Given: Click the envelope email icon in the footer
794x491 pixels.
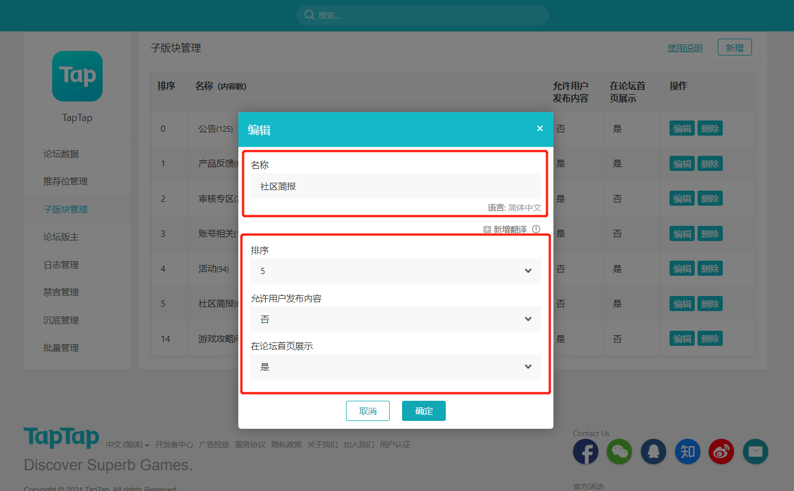Looking at the screenshot, I should pyautogui.click(x=755, y=451).
